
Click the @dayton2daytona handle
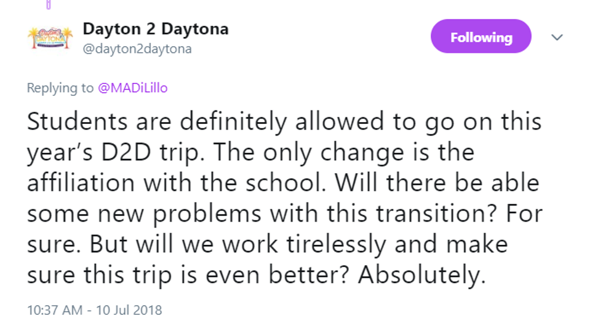(x=137, y=48)
